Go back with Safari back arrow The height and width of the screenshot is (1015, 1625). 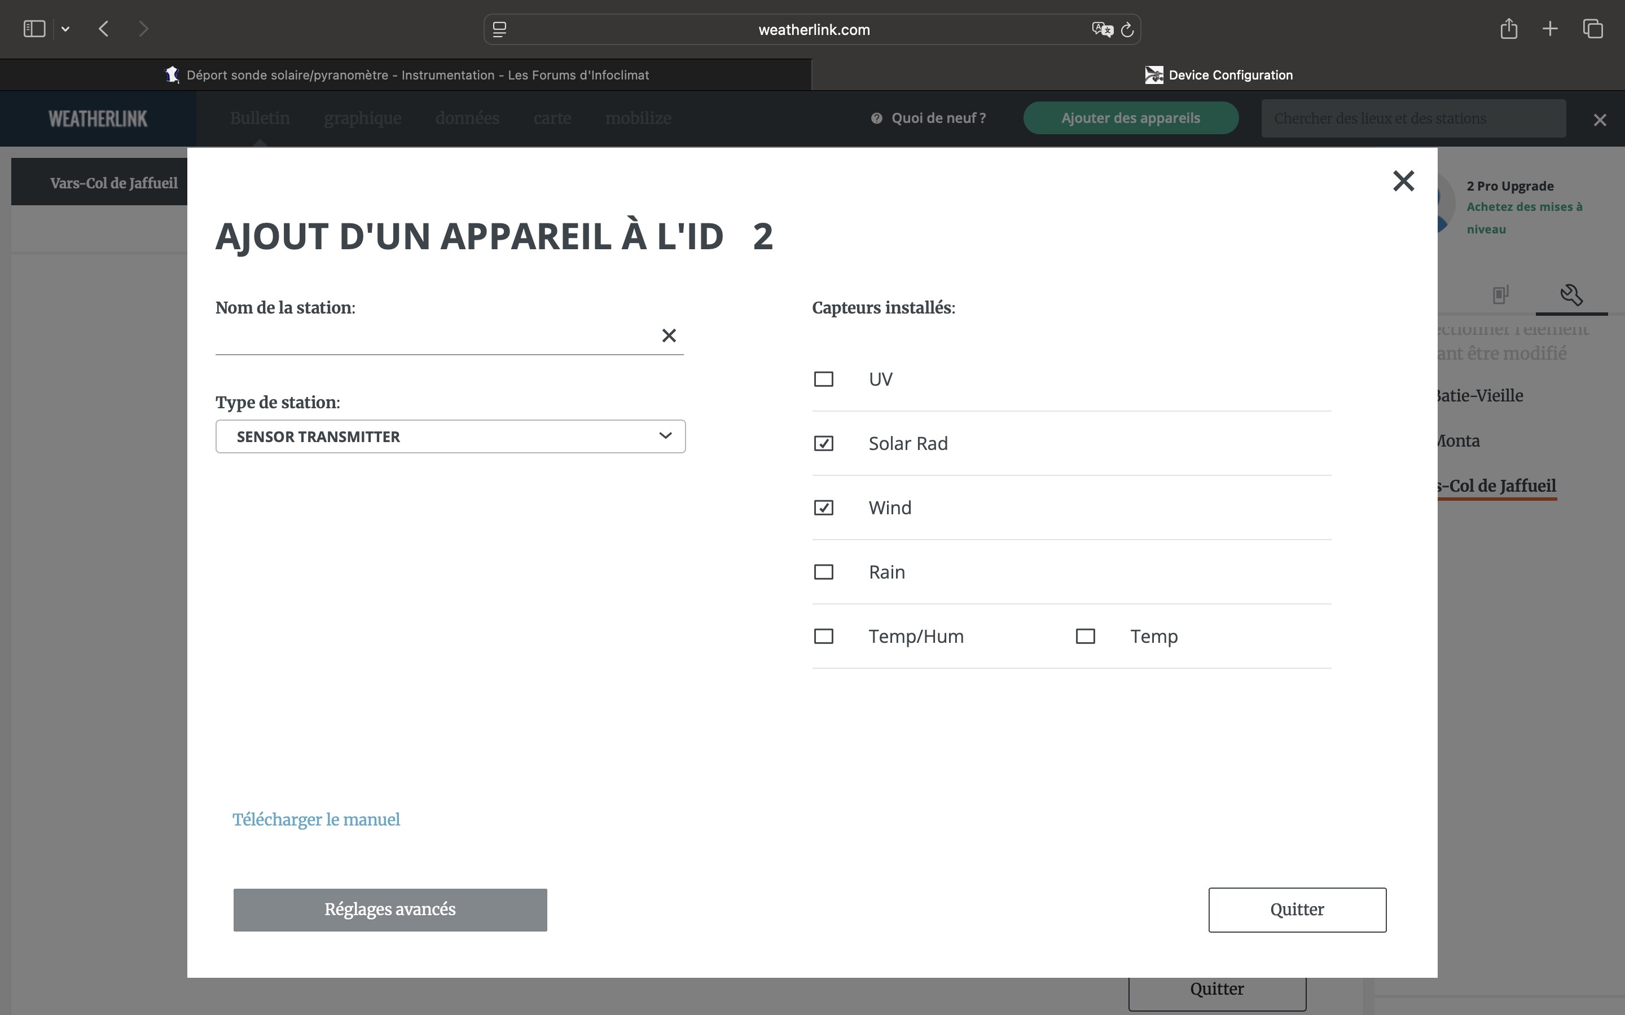tap(103, 29)
